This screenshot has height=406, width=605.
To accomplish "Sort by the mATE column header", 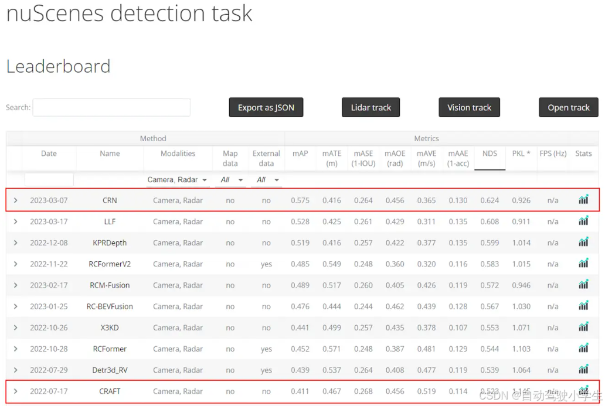I will pyautogui.click(x=332, y=158).
